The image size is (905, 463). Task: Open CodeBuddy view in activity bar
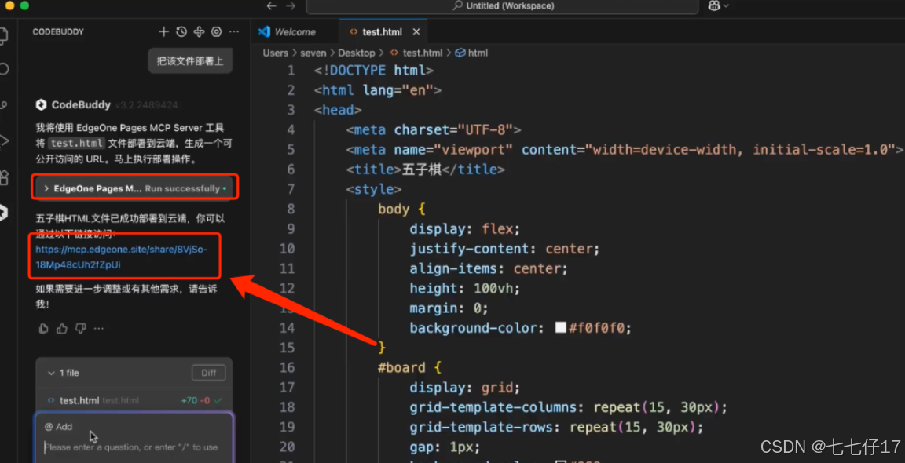tap(3, 213)
